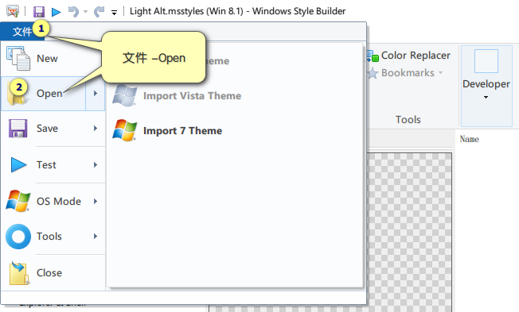Click the Color Replacer tool icon
Image resolution: width=519 pixels, height=312 pixels.
[373, 56]
